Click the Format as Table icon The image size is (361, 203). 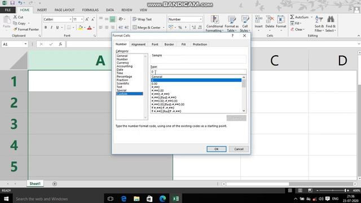(232, 20)
